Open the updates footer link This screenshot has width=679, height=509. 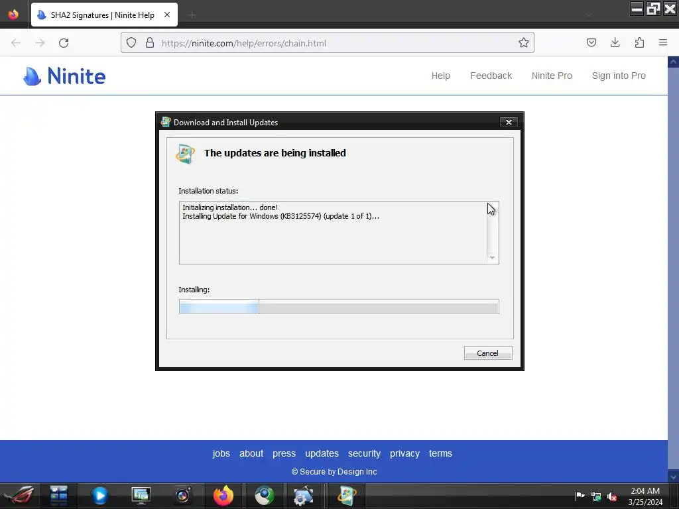point(322,453)
